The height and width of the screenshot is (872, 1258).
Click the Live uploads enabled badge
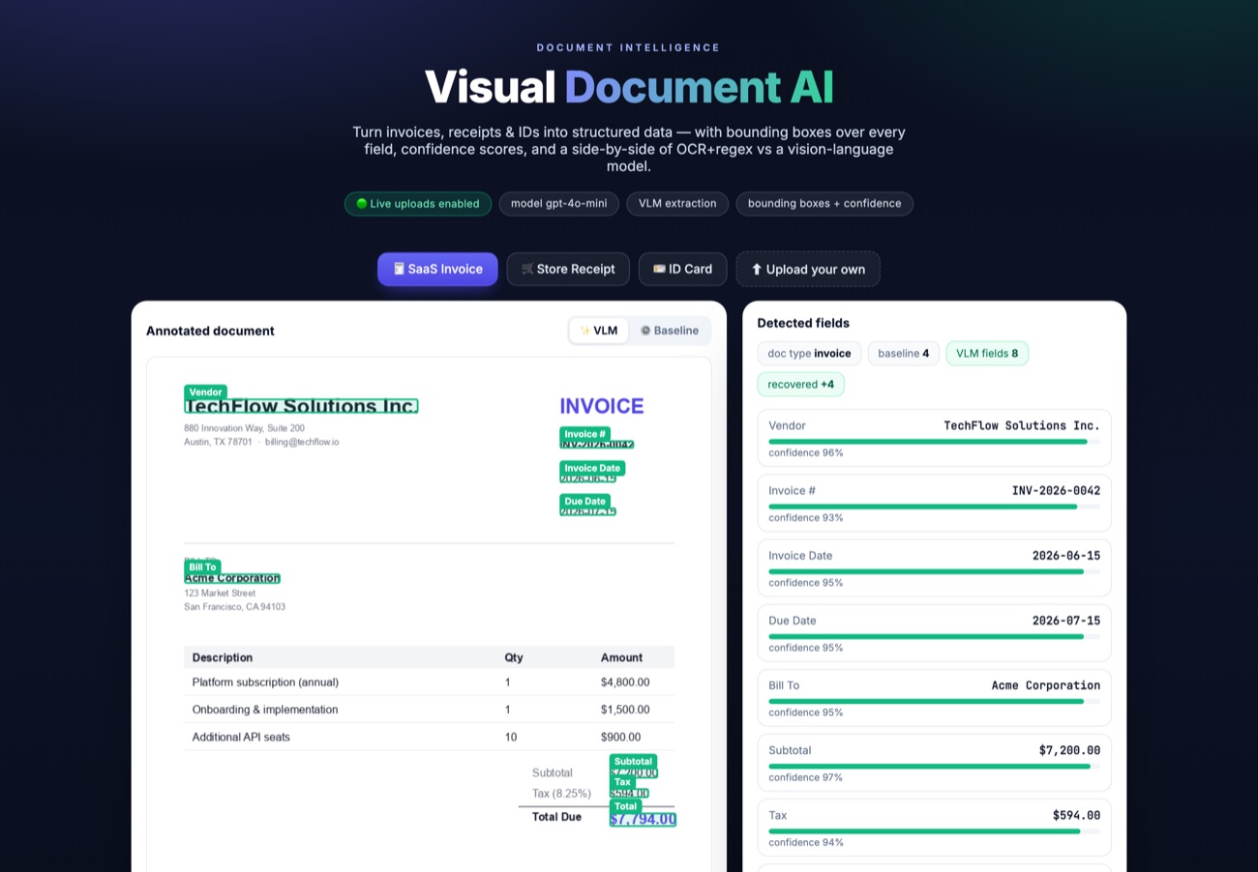coord(418,203)
